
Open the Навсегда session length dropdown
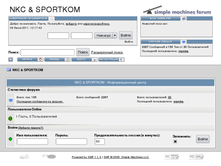point(106,35)
